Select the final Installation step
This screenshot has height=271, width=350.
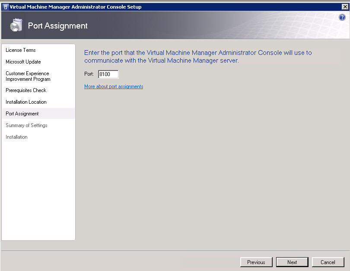[x=16, y=137]
